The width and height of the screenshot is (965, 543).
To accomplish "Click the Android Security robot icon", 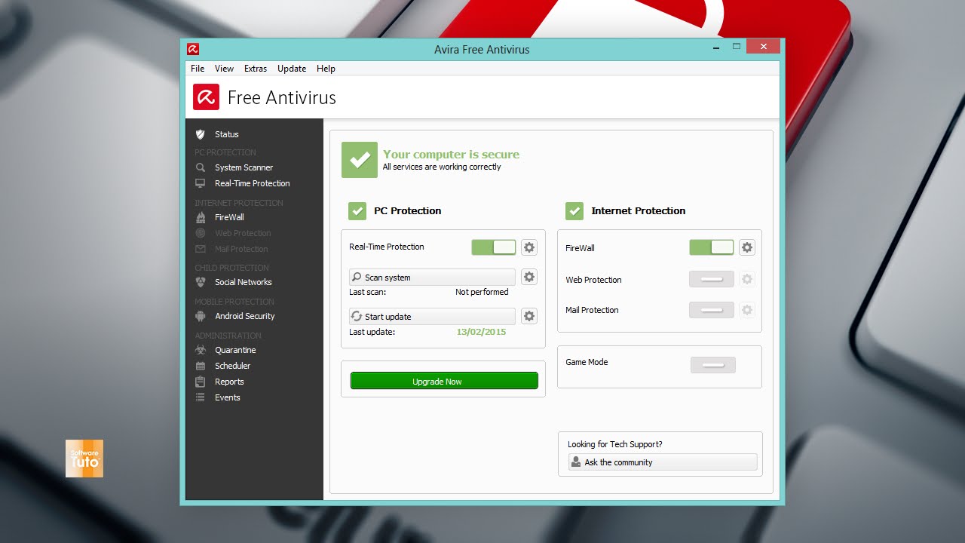I will [201, 316].
